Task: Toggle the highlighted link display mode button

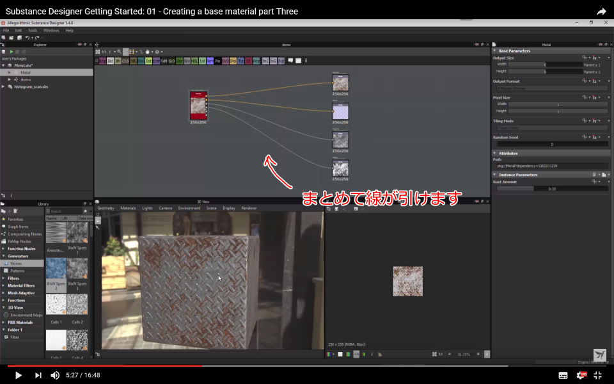Action: 126,52
